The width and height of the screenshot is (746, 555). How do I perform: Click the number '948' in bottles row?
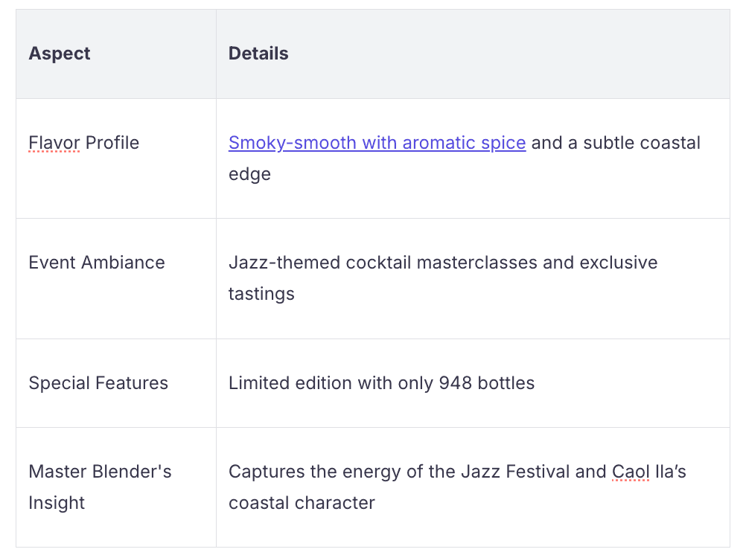pyautogui.click(x=454, y=383)
